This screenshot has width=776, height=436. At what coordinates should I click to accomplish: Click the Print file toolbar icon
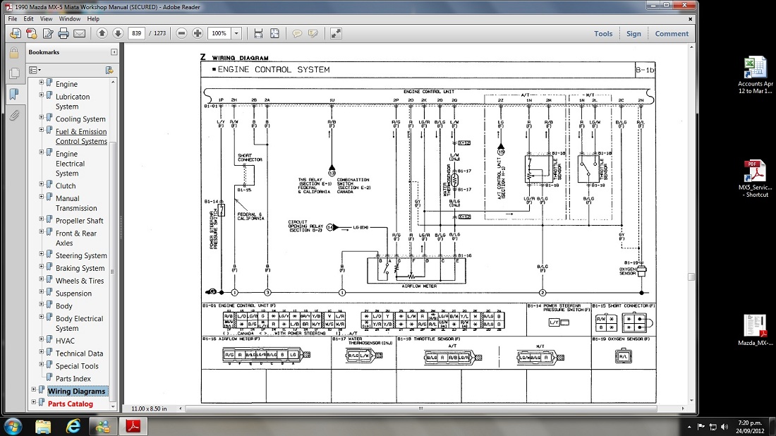63,33
